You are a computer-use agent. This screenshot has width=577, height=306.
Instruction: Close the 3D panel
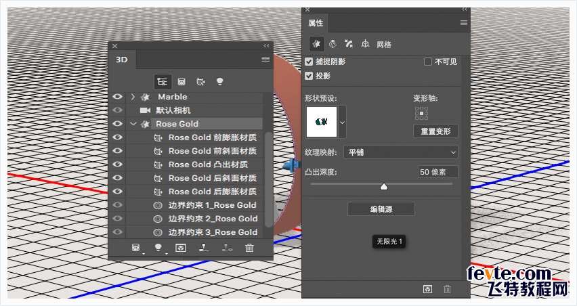(115, 46)
